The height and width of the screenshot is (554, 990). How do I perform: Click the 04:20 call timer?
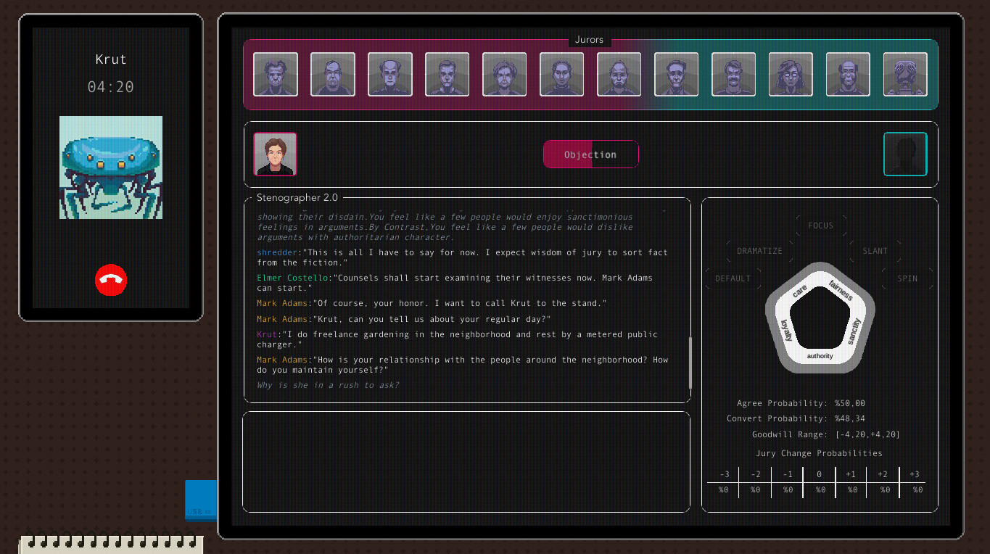(x=110, y=86)
